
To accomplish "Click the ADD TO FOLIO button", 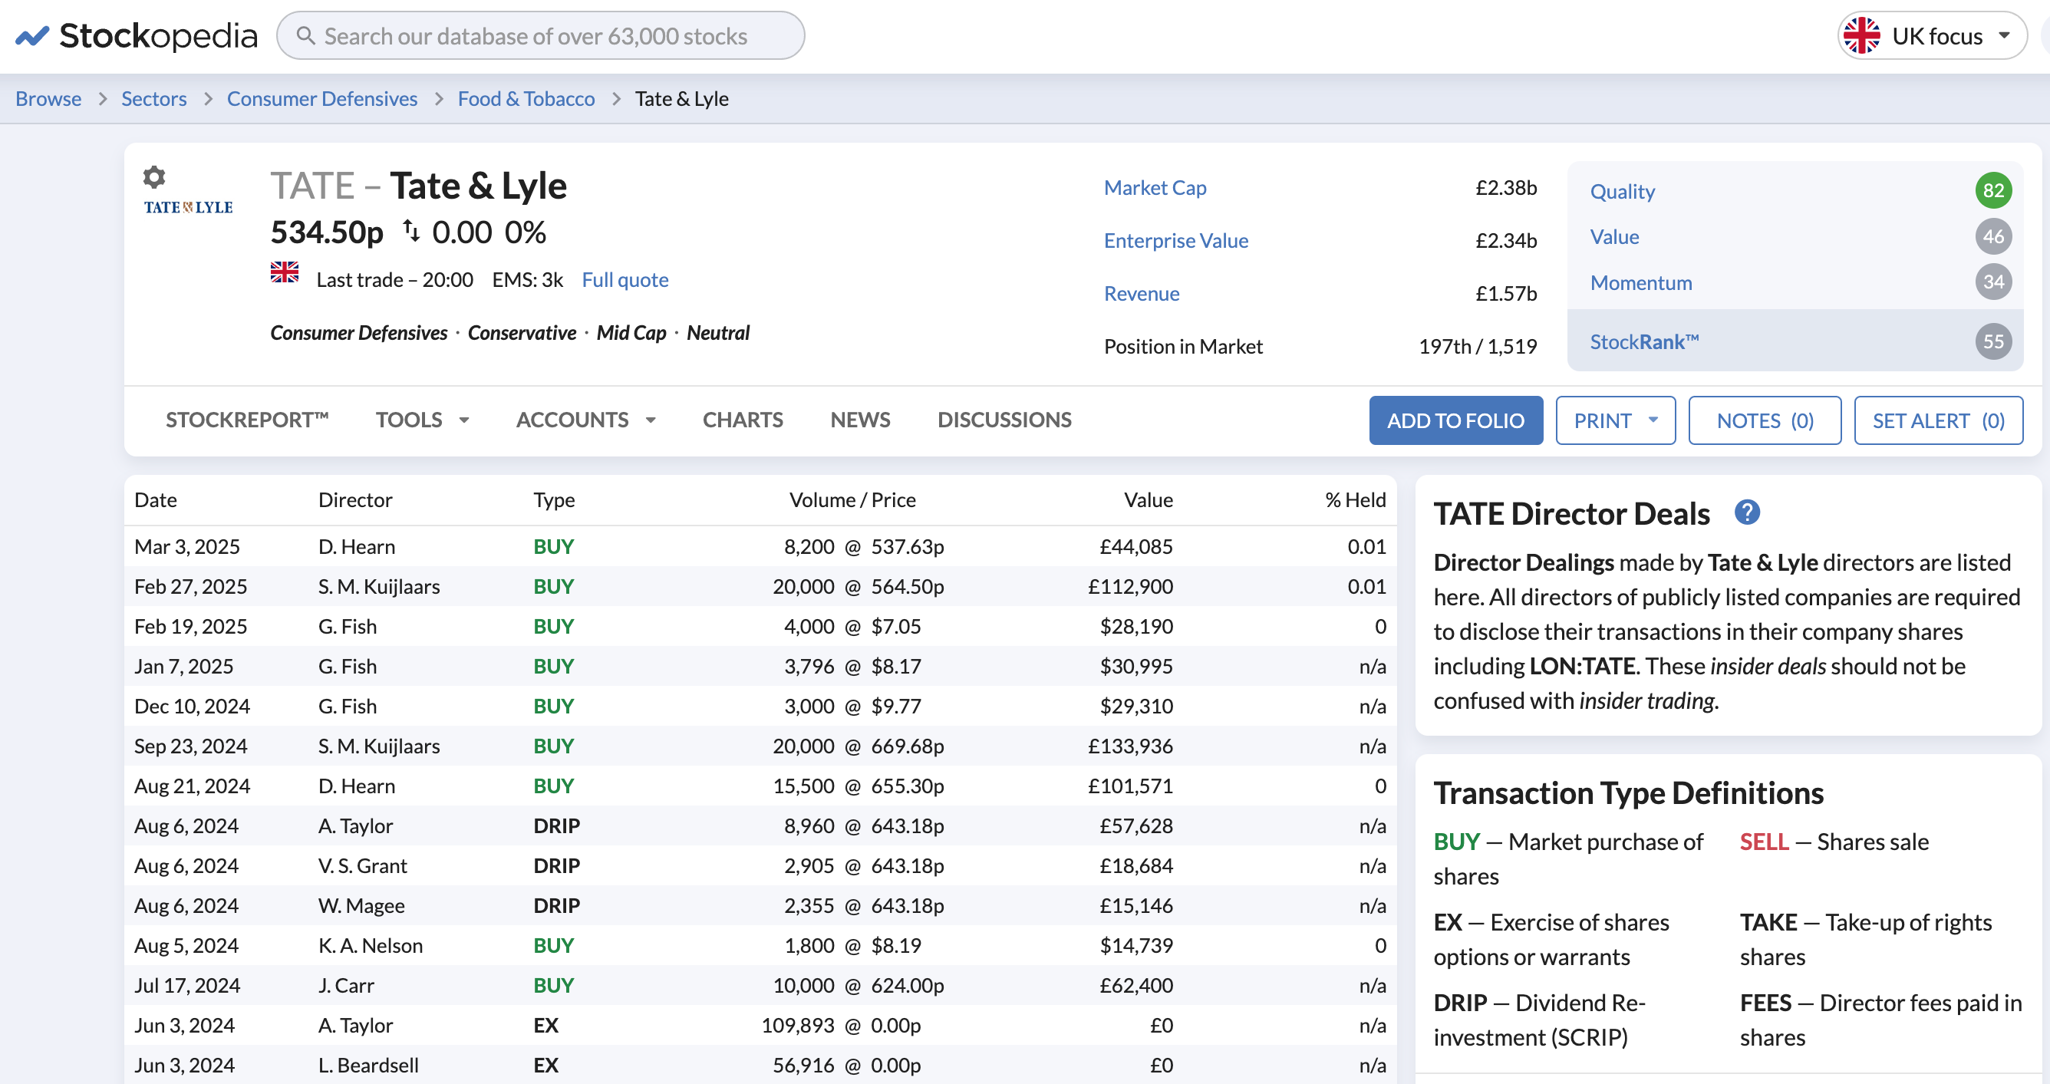I will point(1455,420).
